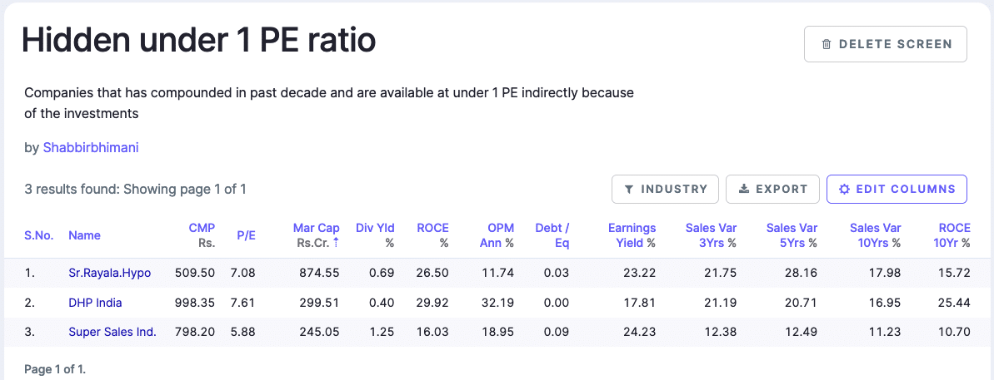
Task: Open the Sr.Rayala.Hypo company page
Action: click(110, 273)
